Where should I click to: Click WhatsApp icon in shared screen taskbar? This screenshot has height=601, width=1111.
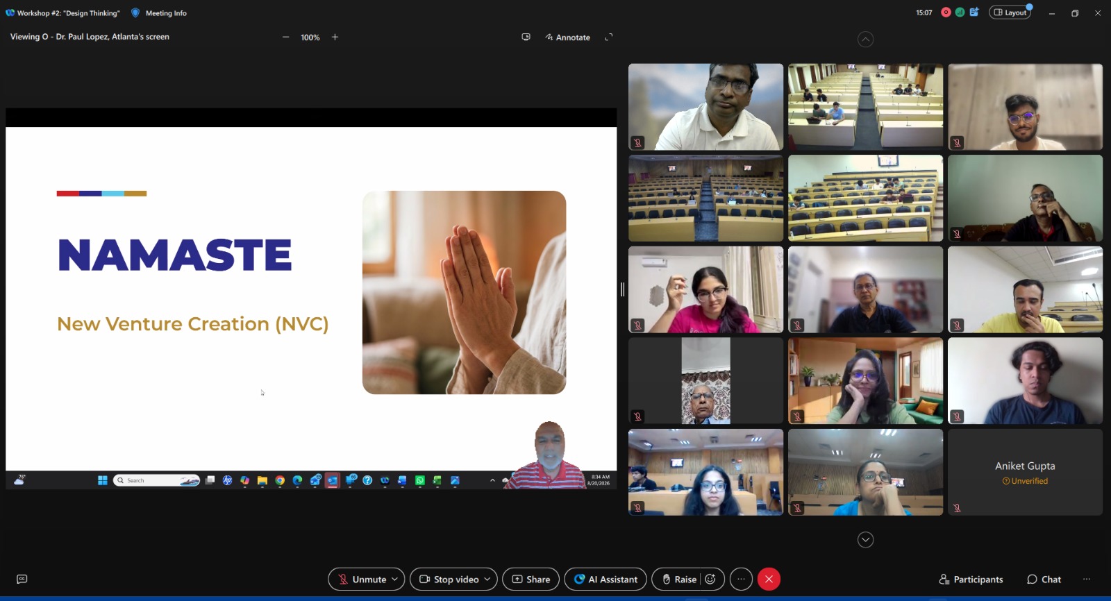420,480
